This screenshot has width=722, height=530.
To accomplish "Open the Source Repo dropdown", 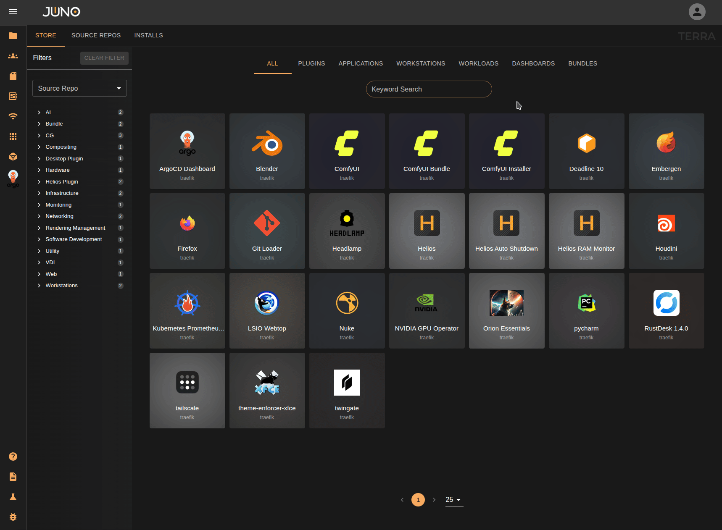I will 79,88.
